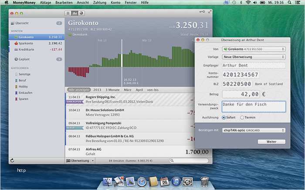Click the BLZ field showing 50220500
The height and width of the screenshot is (190, 305).
237,84
